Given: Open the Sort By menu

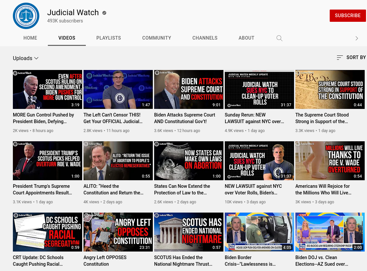Looking at the screenshot, I should pos(351,57).
